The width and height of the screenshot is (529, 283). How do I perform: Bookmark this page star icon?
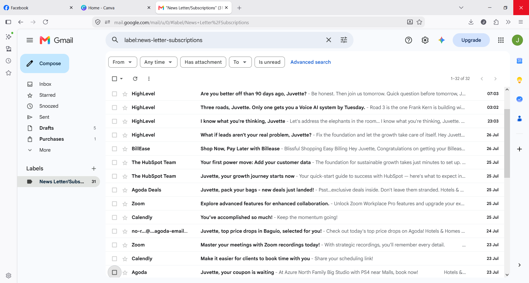pyautogui.click(x=419, y=22)
